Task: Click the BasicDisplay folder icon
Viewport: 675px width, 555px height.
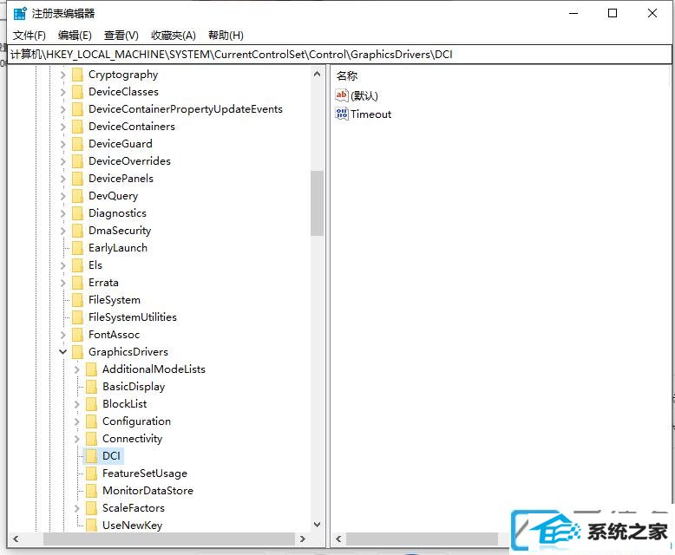Action: tap(91, 388)
